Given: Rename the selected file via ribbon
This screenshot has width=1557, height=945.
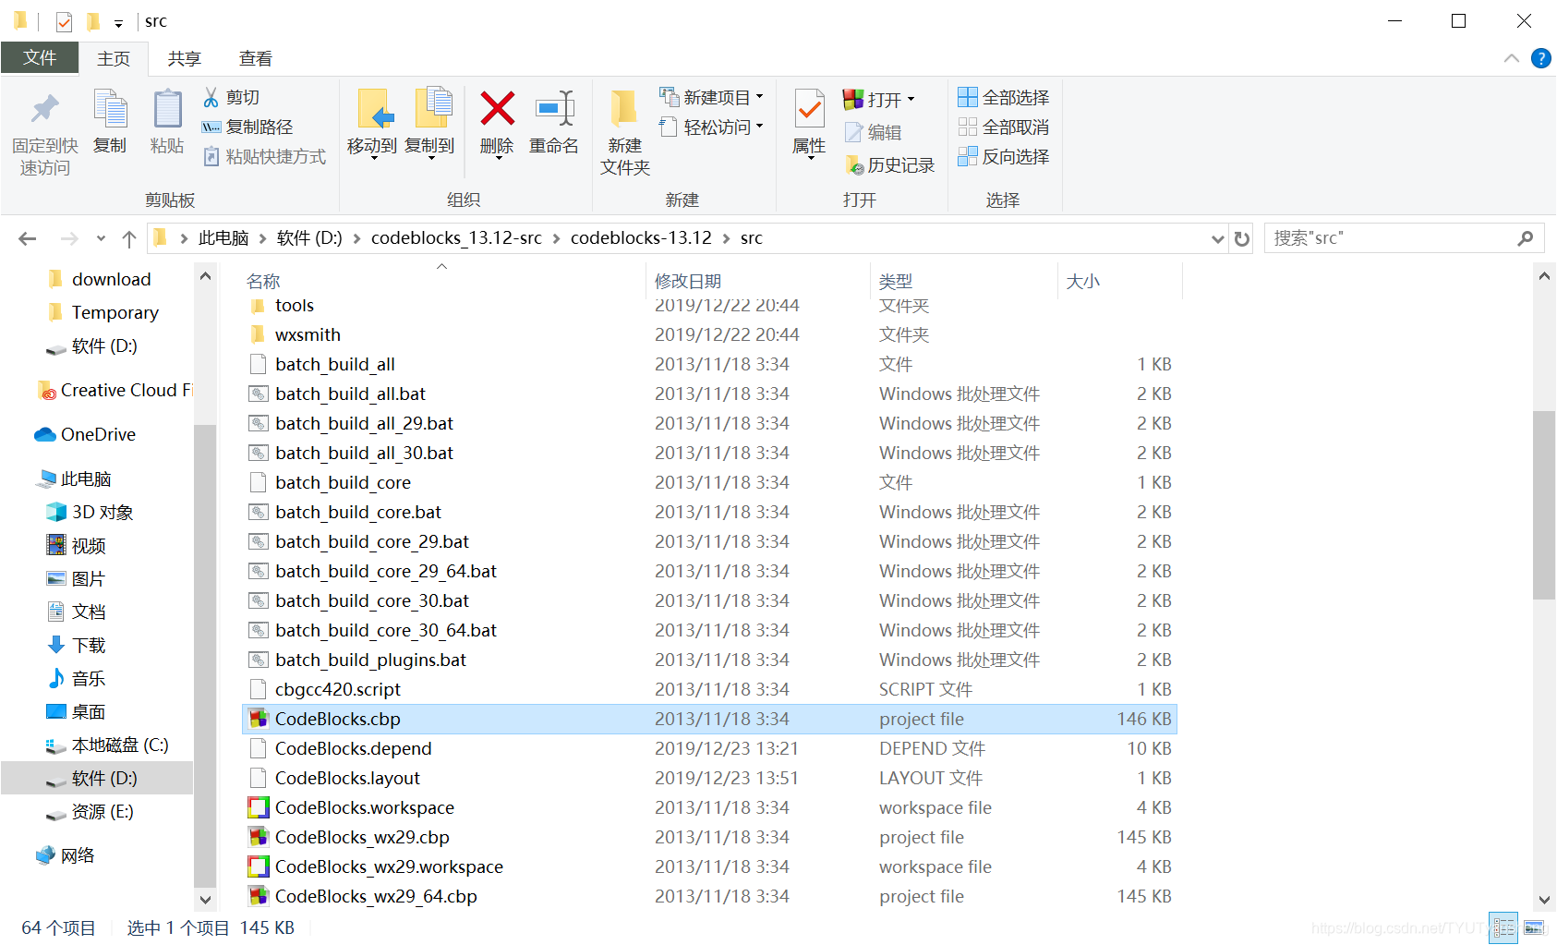Looking at the screenshot, I should 554,122.
